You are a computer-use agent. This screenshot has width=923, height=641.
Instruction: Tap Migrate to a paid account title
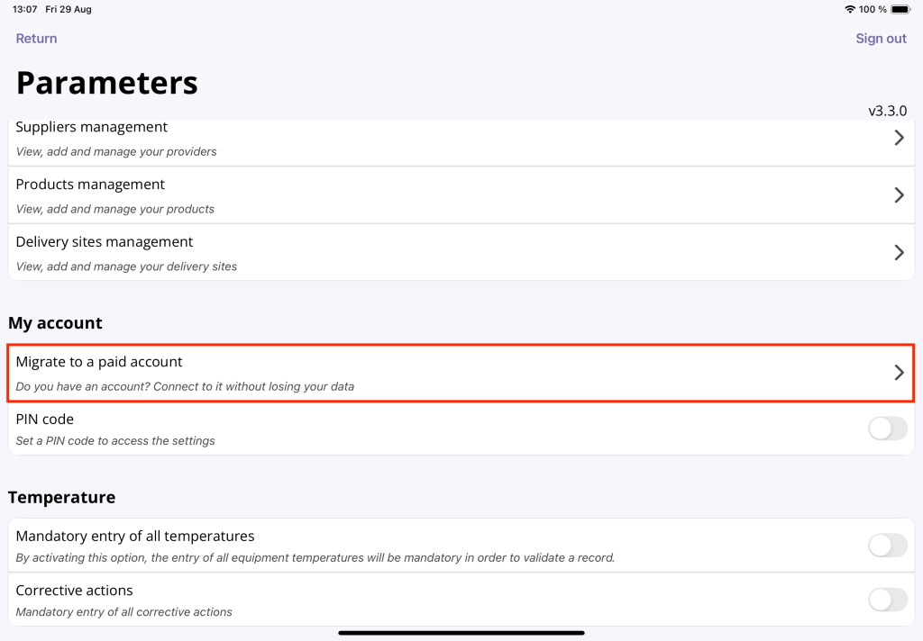coord(99,362)
